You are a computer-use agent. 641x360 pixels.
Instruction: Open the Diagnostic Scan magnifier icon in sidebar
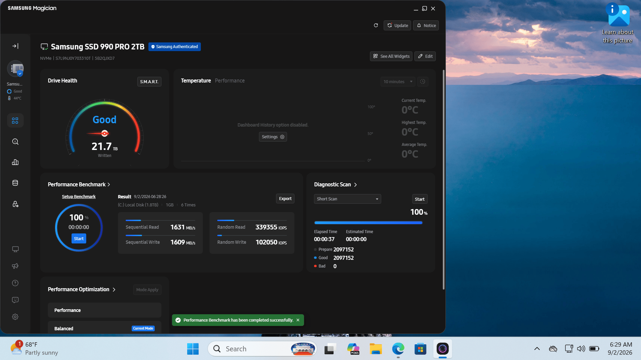point(15,142)
